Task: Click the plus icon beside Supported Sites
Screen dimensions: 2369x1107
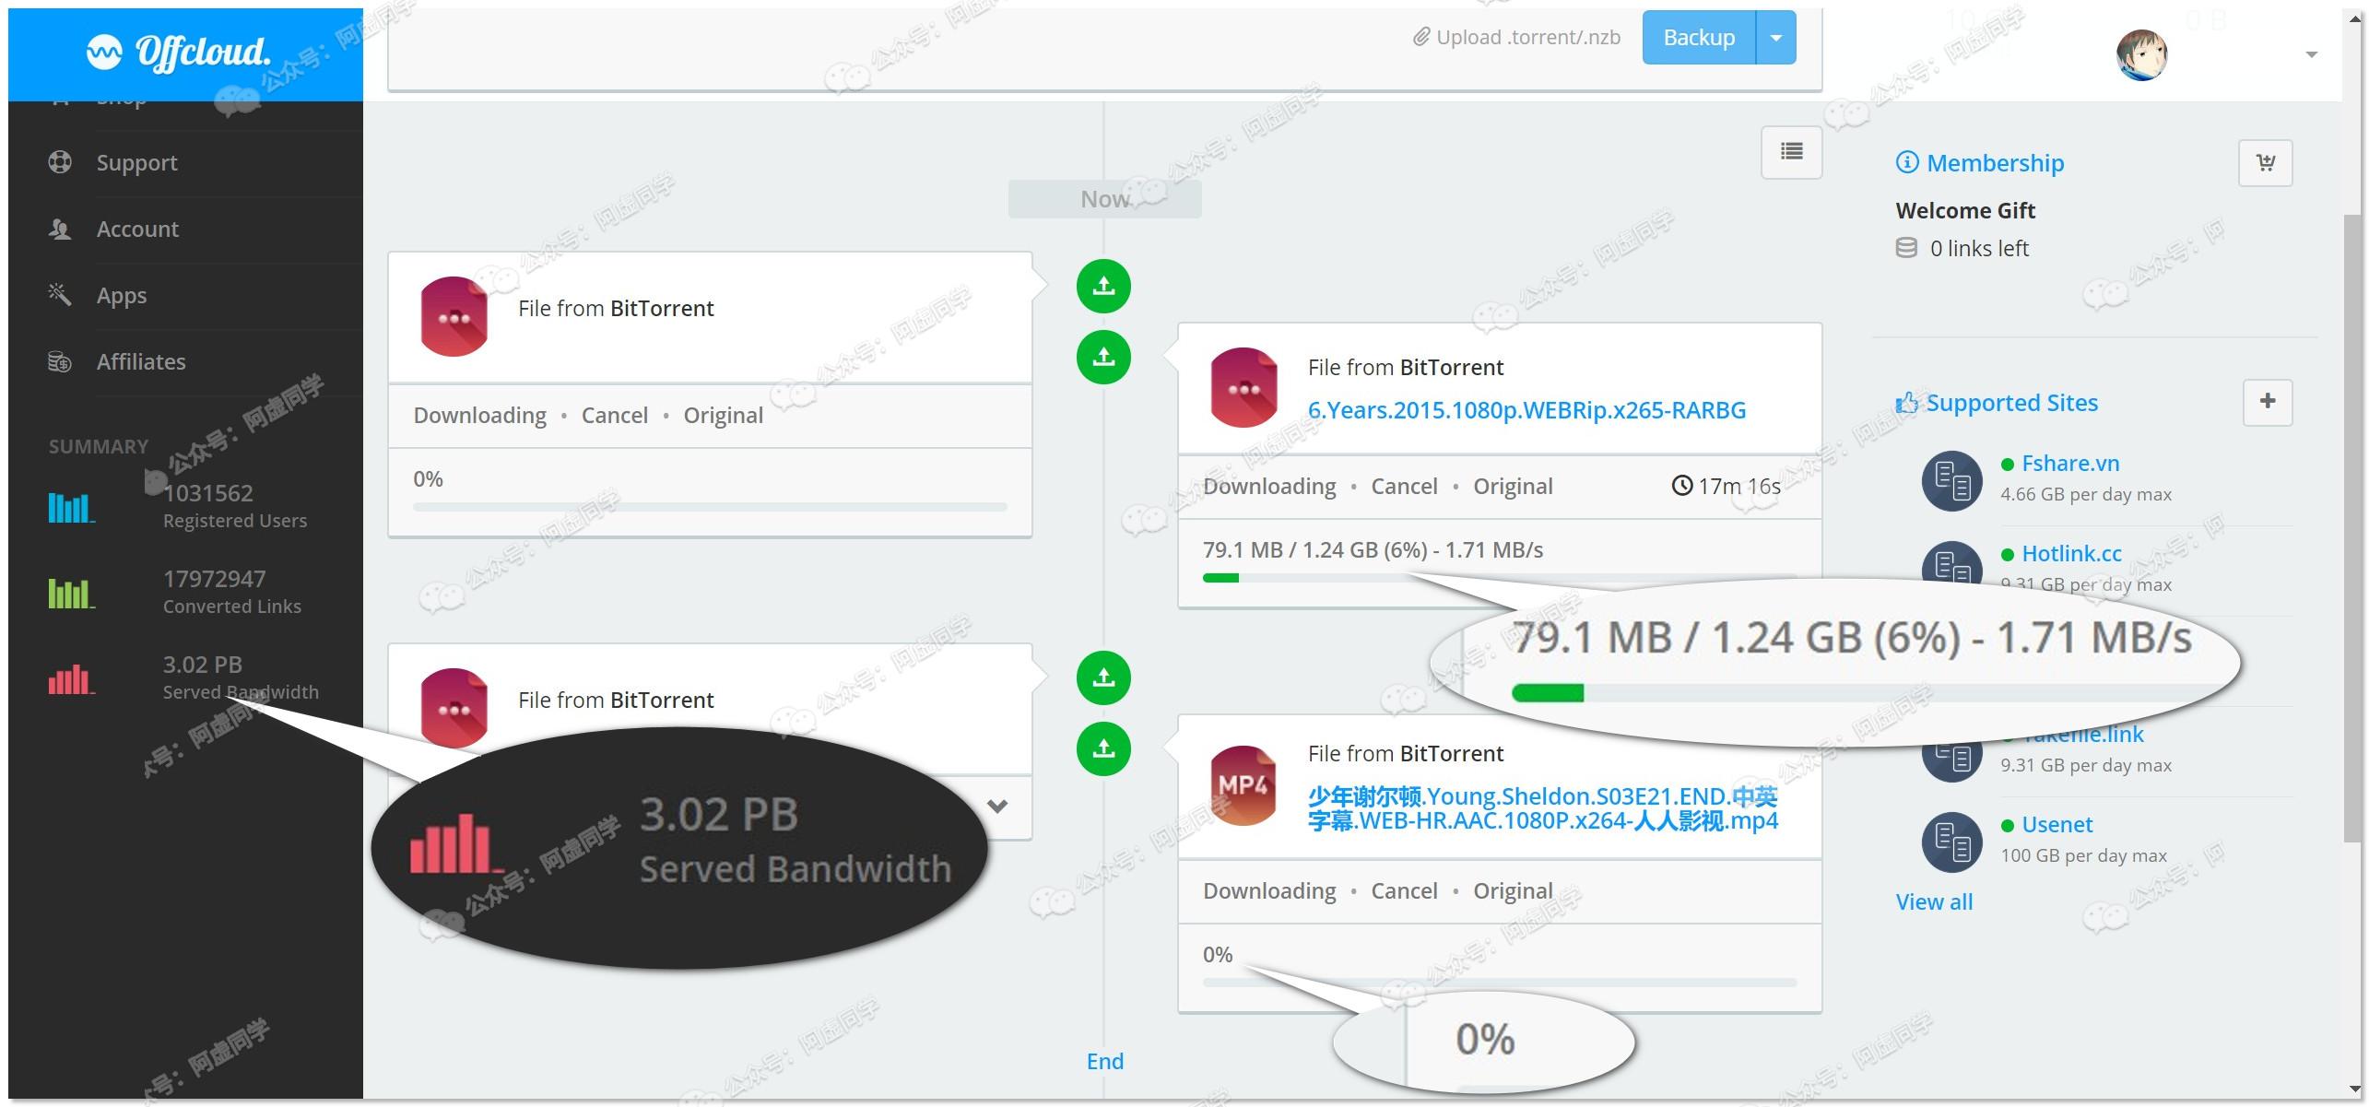Action: click(2267, 402)
